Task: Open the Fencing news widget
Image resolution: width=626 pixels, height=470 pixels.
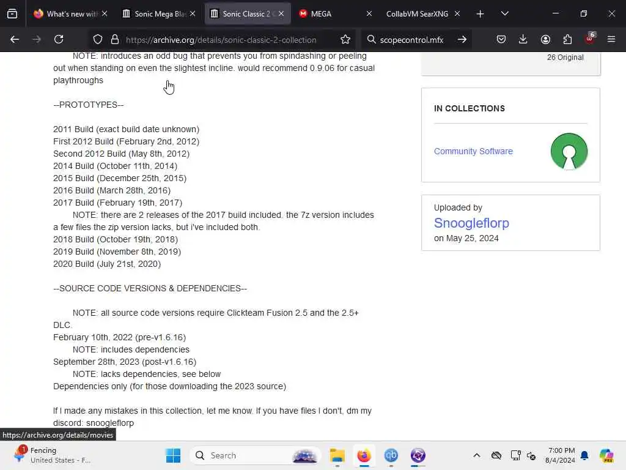Action: tap(52, 455)
